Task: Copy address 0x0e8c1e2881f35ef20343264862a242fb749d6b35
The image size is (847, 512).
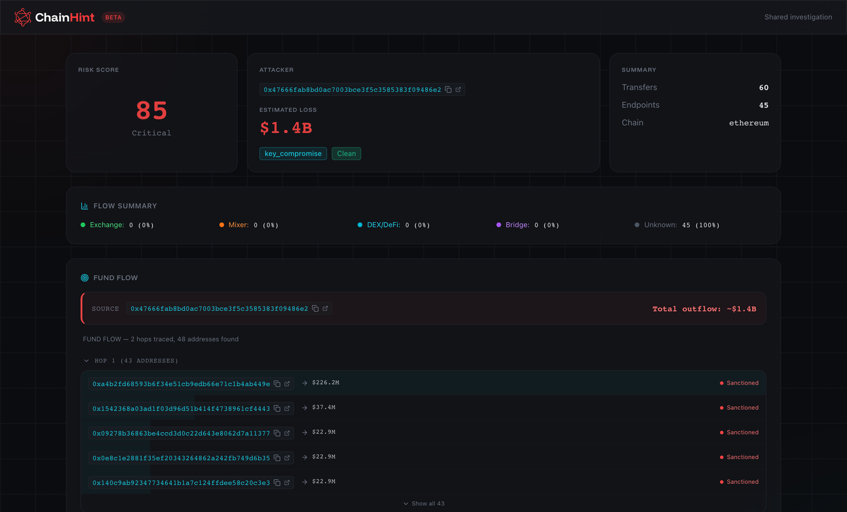Action: (x=277, y=458)
